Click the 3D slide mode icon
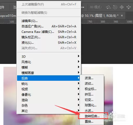 pyautogui.click(x=129, y=7)
